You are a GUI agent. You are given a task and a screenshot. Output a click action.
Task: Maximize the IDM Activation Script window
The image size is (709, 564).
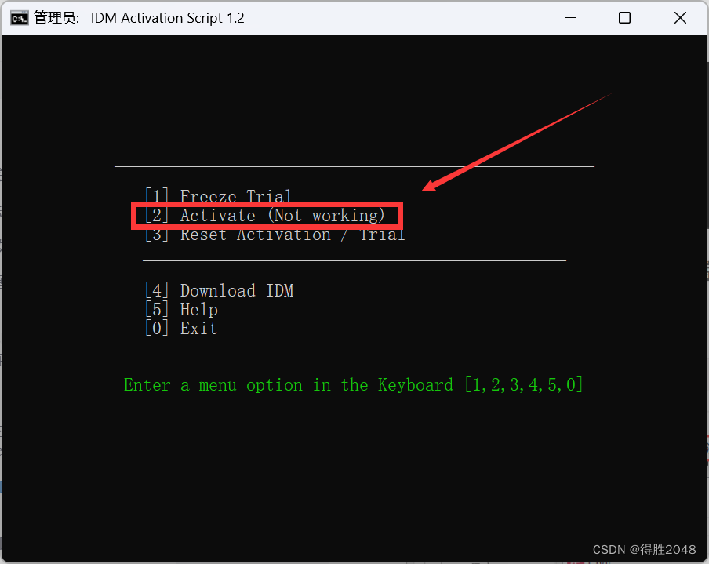click(x=624, y=17)
